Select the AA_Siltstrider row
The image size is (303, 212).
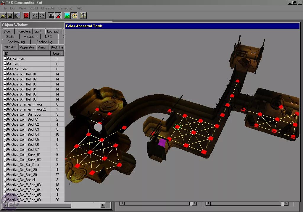(x=34, y=69)
